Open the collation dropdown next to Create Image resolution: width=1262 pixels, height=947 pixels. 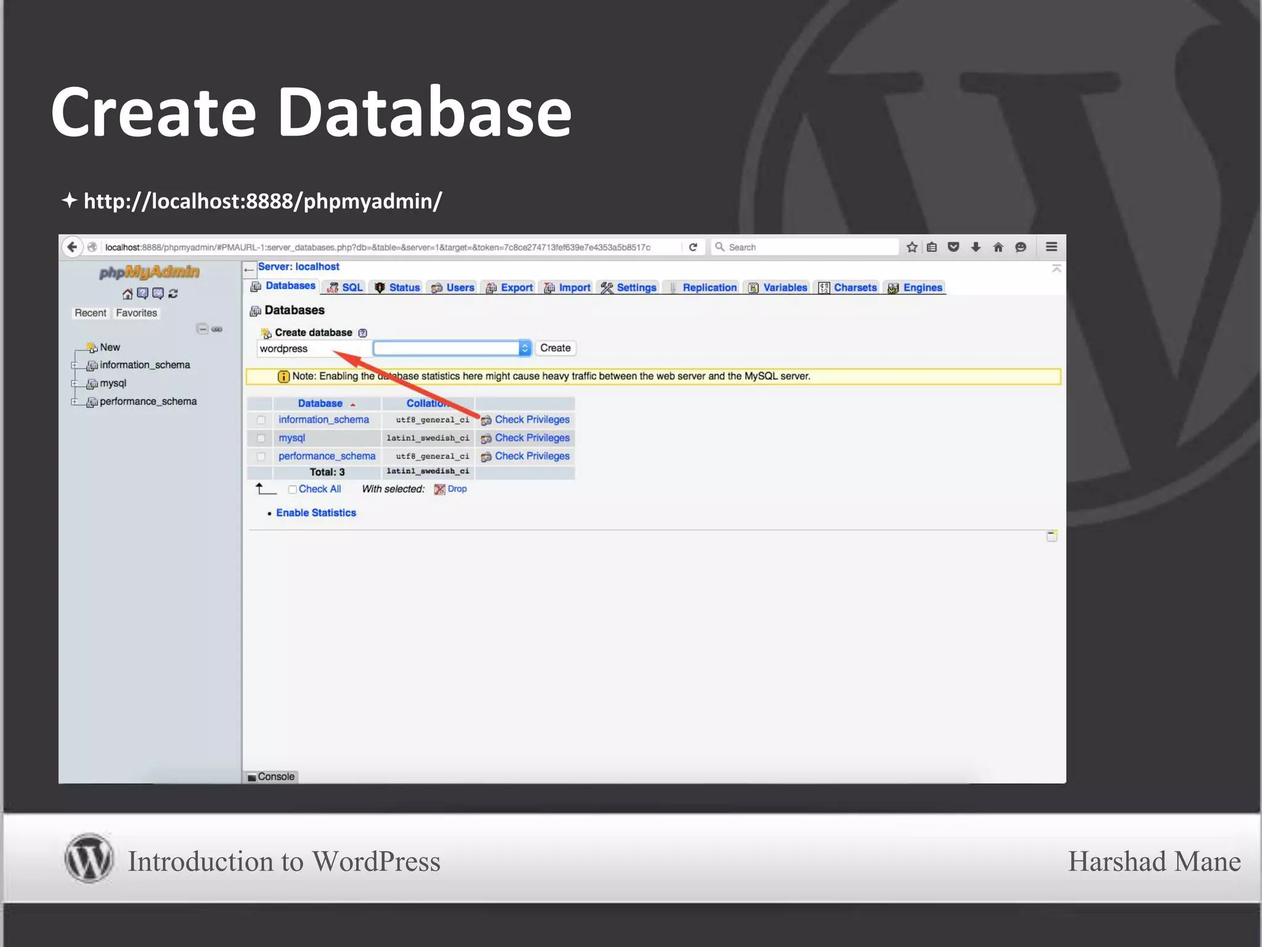pos(452,348)
